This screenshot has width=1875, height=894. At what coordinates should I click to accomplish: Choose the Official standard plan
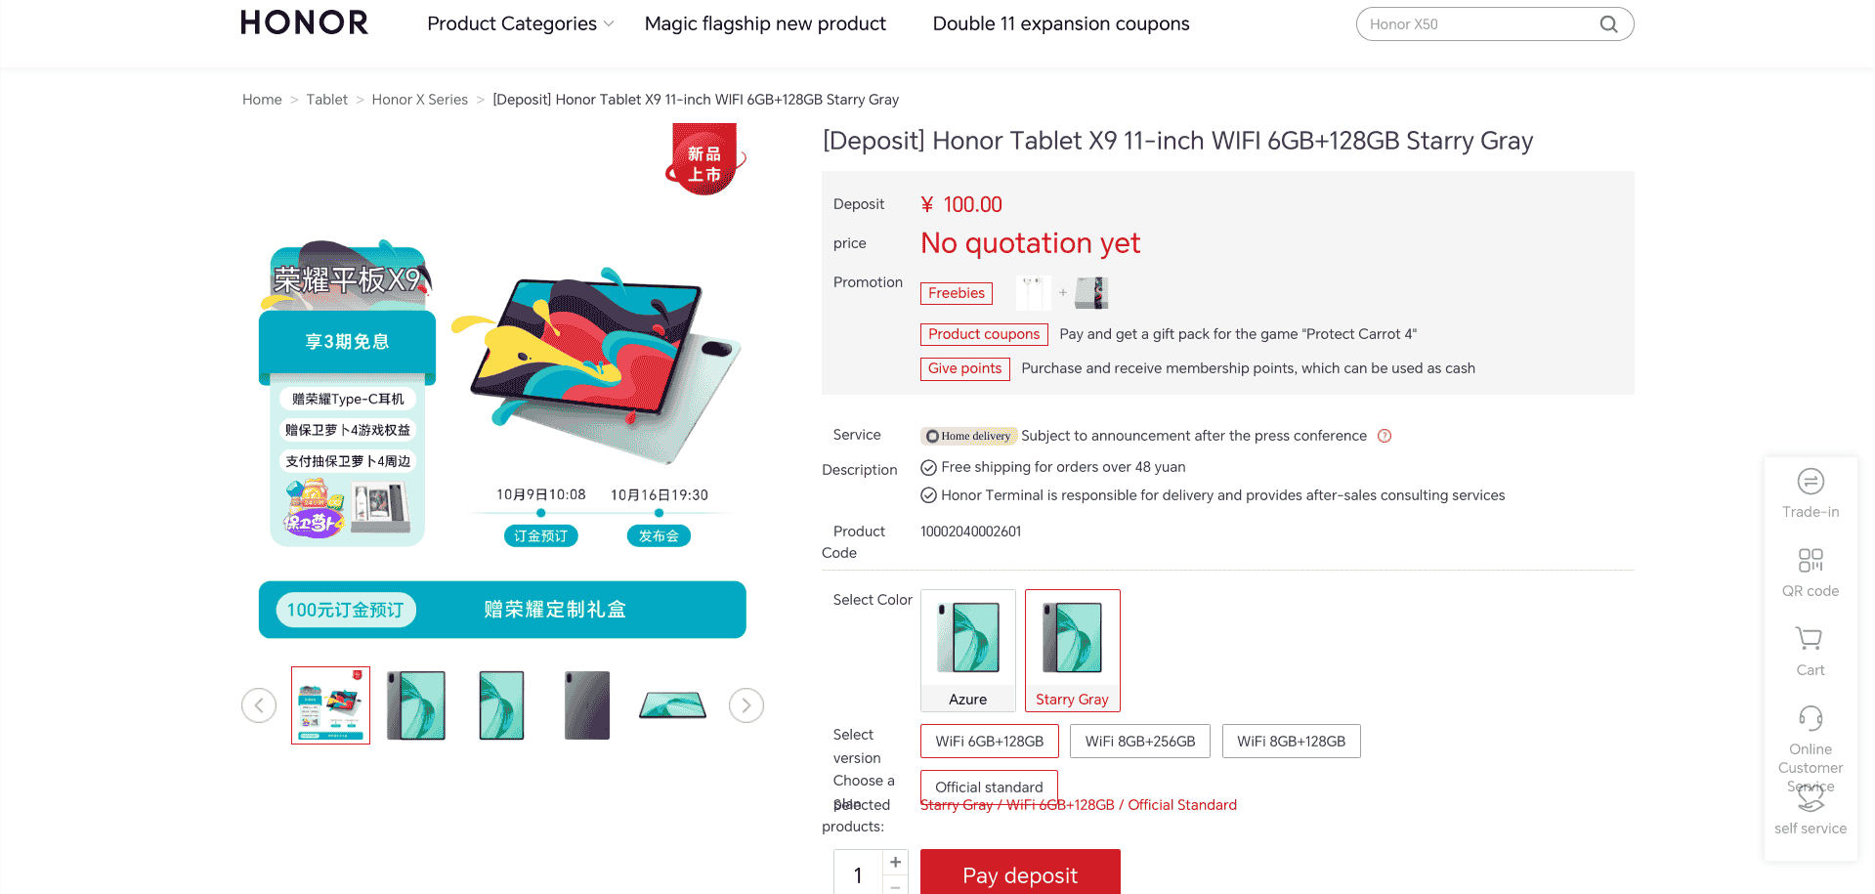pos(988,787)
